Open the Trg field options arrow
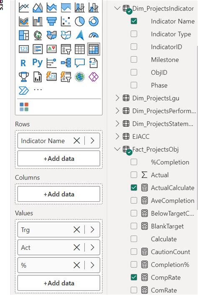 92,230
